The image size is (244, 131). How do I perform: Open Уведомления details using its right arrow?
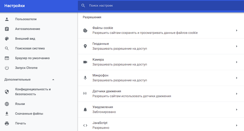[x=237, y=110]
